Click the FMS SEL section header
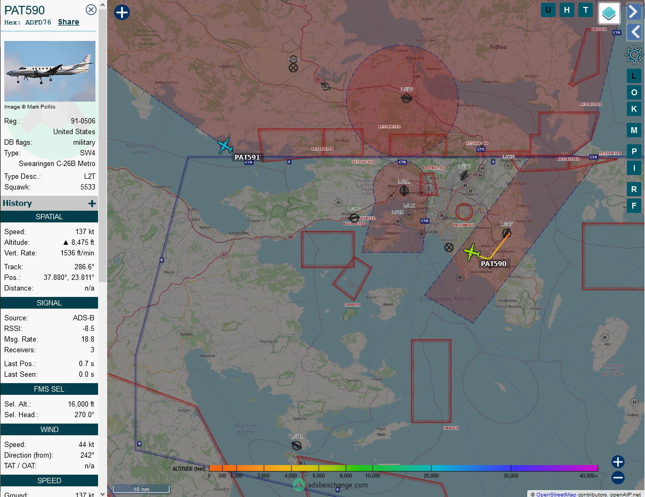The height and width of the screenshot is (497, 645). coord(49,389)
